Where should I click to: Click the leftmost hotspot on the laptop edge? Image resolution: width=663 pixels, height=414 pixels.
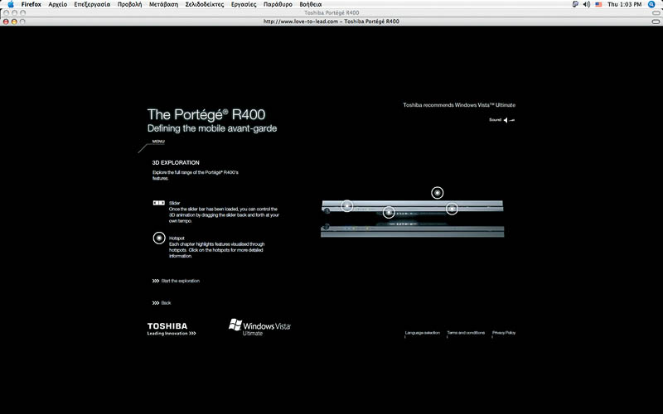pos(346,205)
